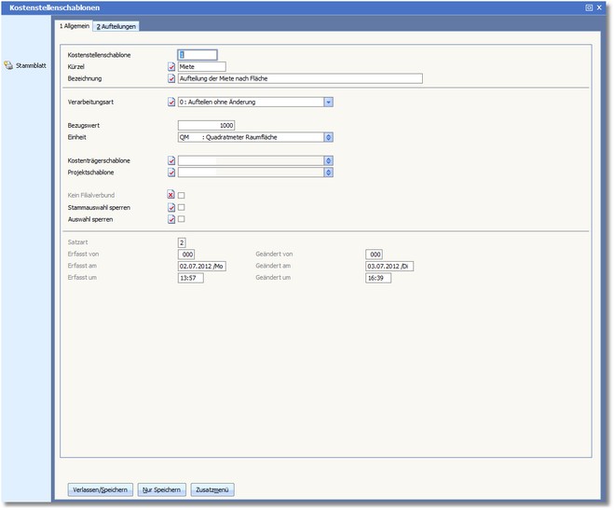The width and height of the screenshot is (614, 510).
Task: Expand the Einheit selection dropdown
Action: 329,137
